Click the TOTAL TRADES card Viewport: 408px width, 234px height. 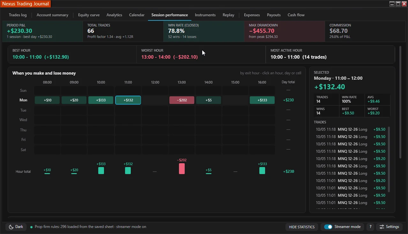coord(123,31)
